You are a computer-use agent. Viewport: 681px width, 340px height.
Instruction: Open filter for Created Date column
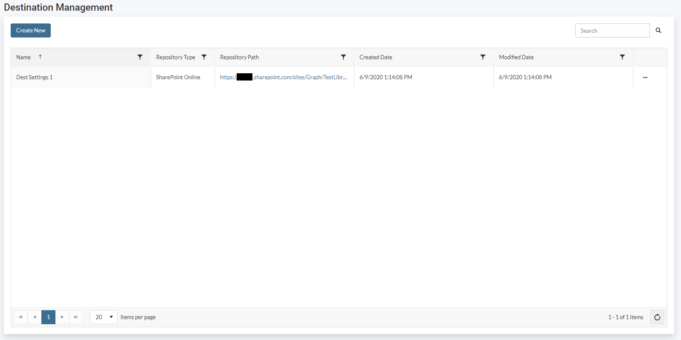click(x=483, y=57)
